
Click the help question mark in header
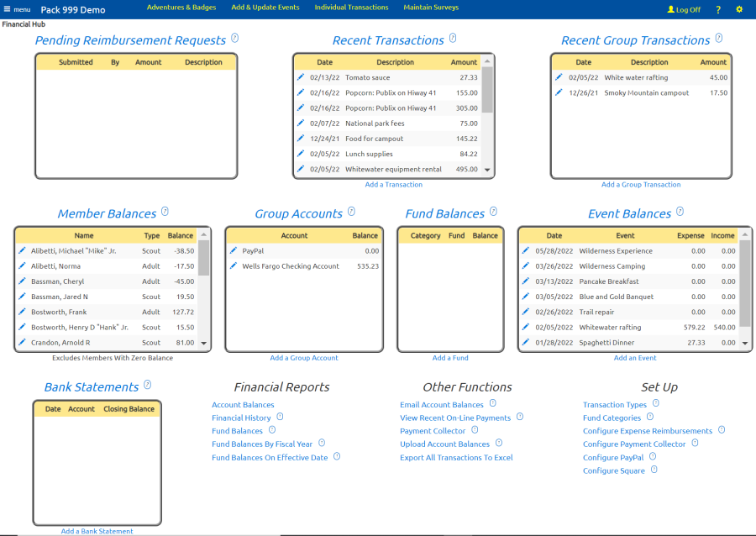(x=718, y=9)
